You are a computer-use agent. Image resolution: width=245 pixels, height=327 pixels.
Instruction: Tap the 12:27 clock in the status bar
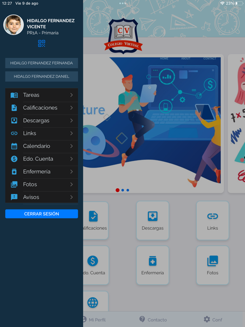pyautogui.click(x=7, y=3)
